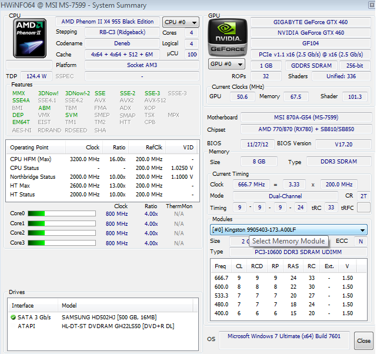Click the 124.4 W TDP field

(x=36, y=76)
